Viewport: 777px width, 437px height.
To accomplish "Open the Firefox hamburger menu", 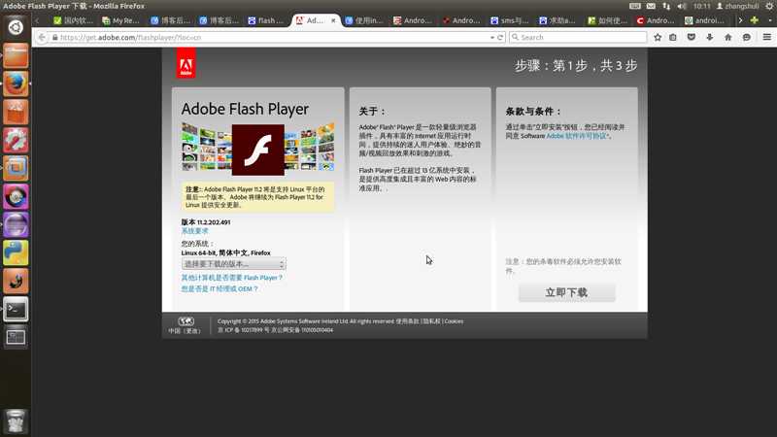I will pos(766,37).
